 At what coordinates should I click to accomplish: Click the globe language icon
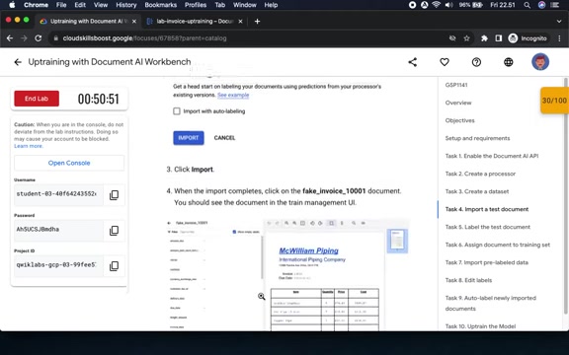509,62
